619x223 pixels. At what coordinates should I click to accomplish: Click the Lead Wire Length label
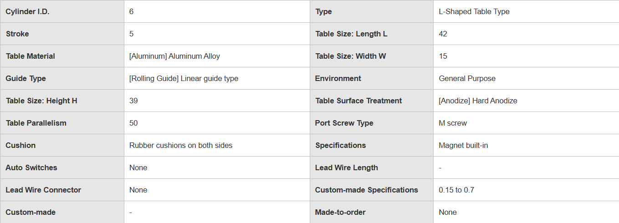click(346, 167)
